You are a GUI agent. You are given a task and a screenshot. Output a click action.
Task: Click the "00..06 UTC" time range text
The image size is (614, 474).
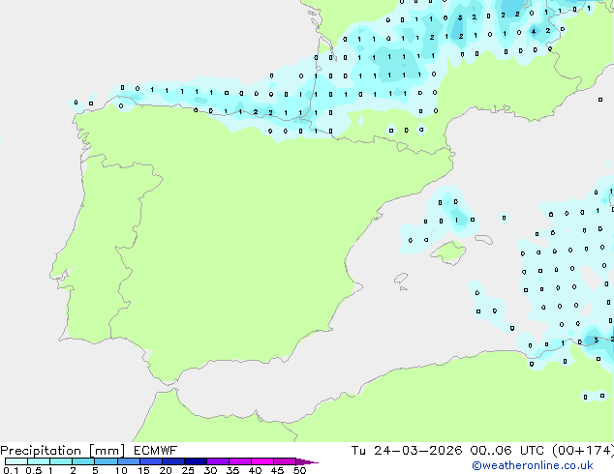click(507, 451)
